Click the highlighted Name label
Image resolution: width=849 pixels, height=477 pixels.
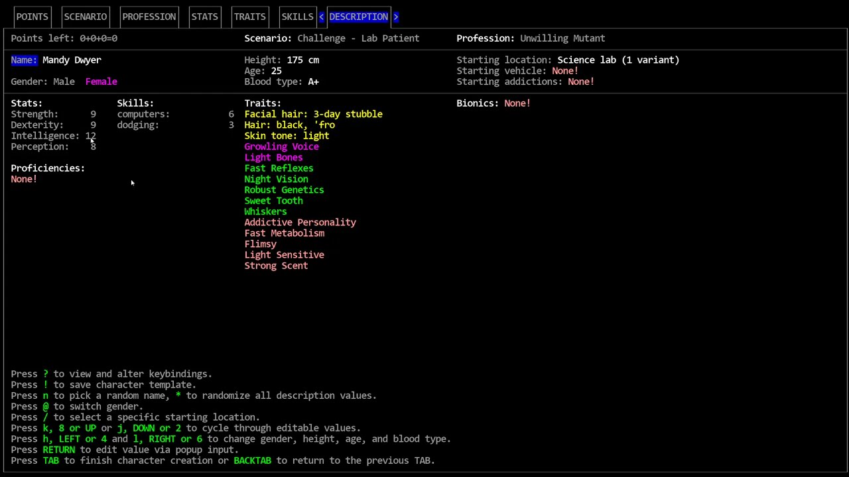(24, 60)
